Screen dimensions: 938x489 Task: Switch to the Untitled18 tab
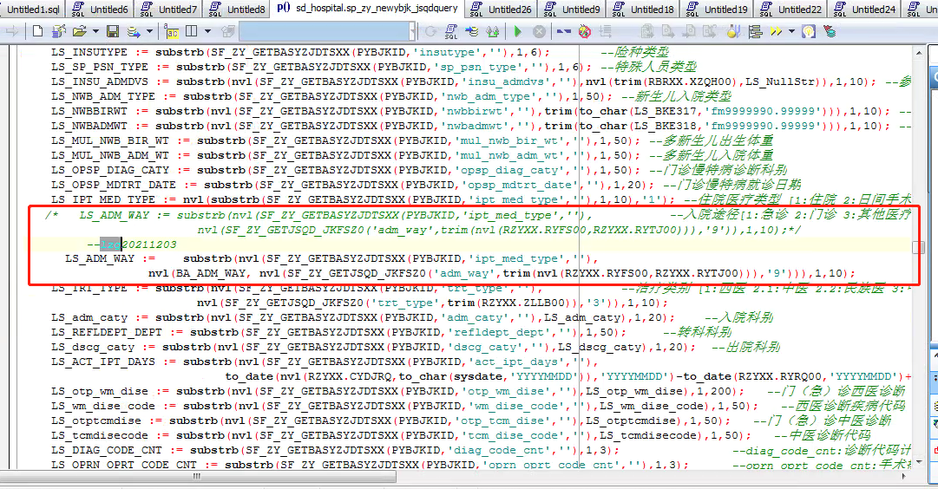pyautogui.click(x=642, y=9)
